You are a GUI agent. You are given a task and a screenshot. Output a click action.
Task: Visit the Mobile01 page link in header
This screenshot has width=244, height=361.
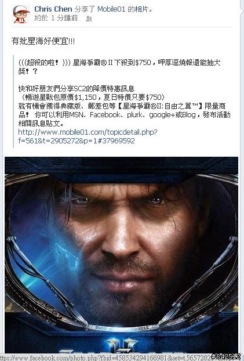(x=111, y=9)
